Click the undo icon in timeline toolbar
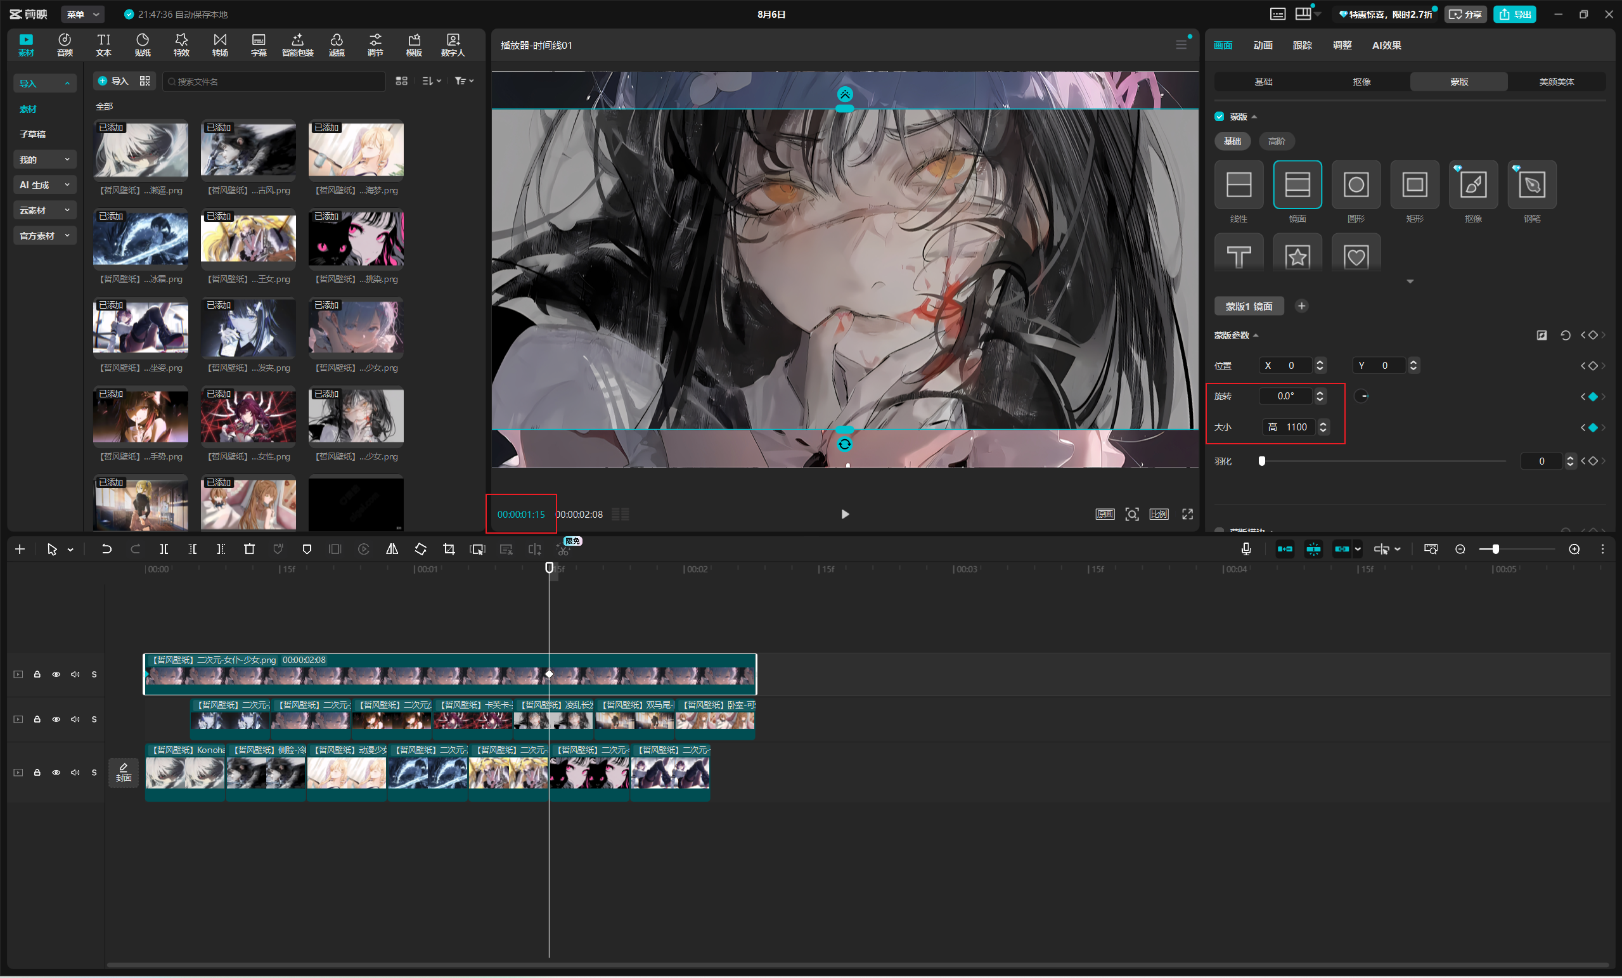Viewport: 1622px width, 978px height. (x=106, y=549)
